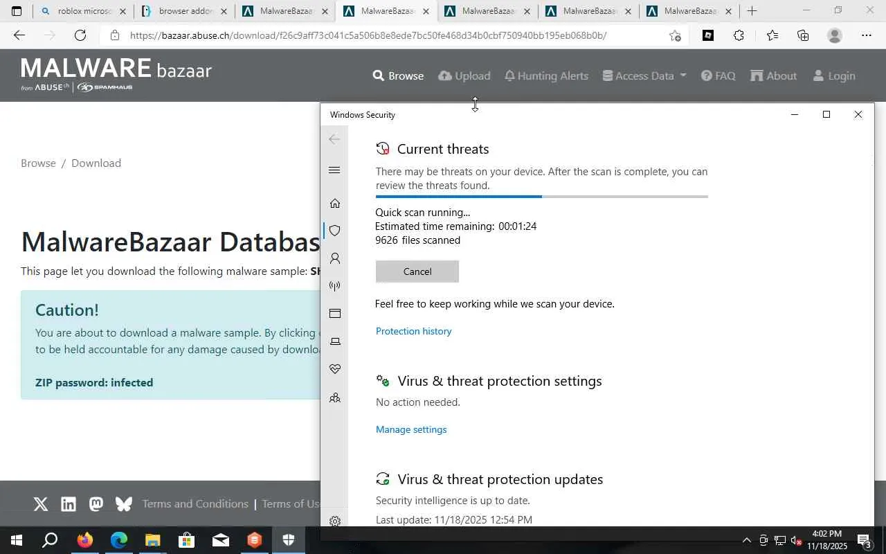
Task: Open the LinkedIn icon in footer
Action: pos(69,504)
